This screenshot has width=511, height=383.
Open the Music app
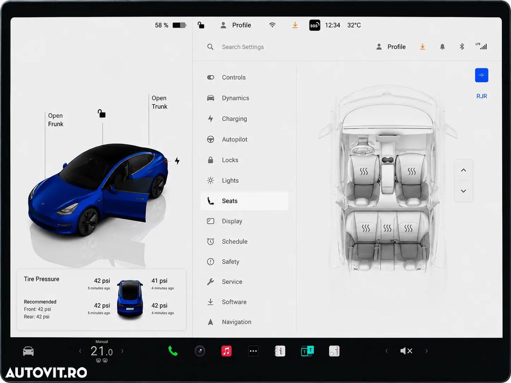(x=226, y=351)
